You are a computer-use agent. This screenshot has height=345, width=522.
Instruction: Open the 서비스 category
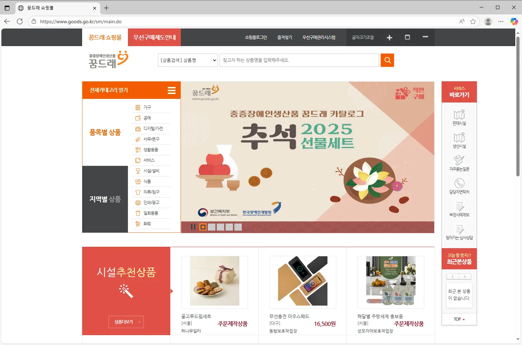coord(149,160)
